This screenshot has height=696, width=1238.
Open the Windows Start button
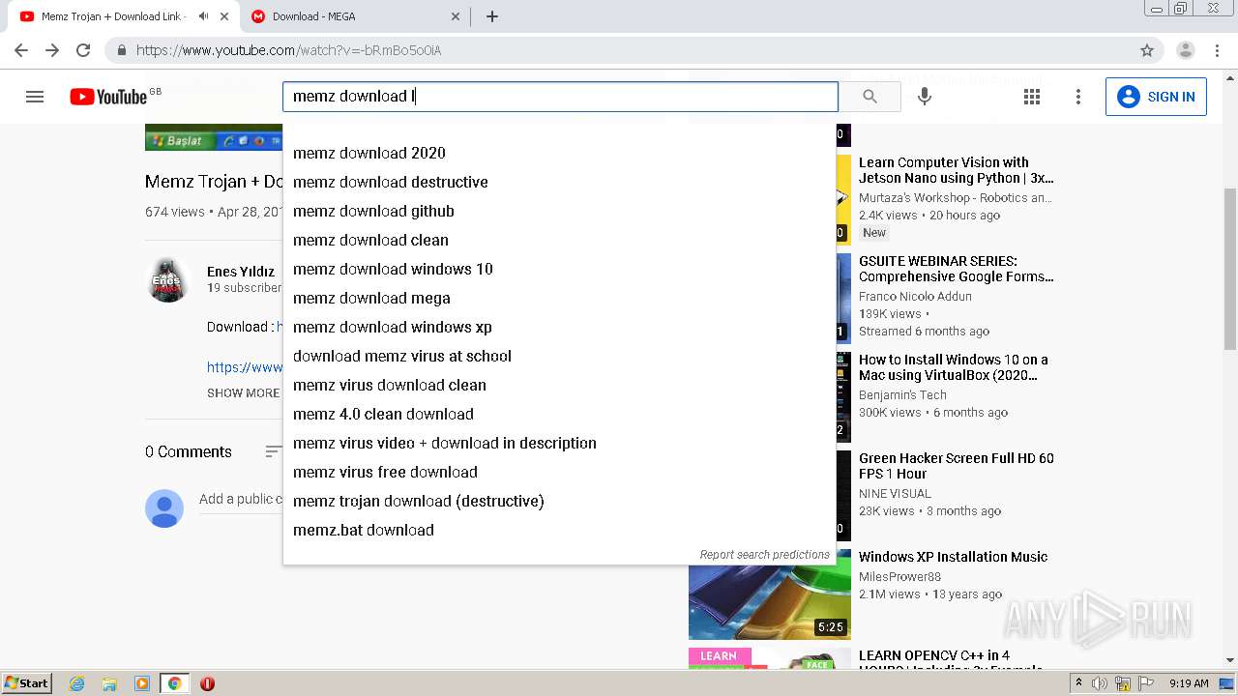tap(27, 682)
